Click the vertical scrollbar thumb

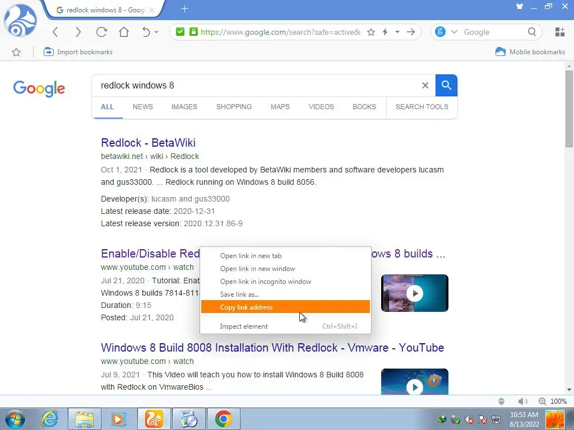(569, 109)
